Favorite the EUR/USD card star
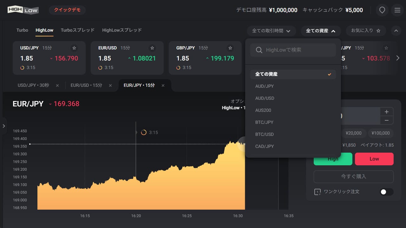This screenshot has height=228, width=406. pyautogui.click(x=152, y=48)
